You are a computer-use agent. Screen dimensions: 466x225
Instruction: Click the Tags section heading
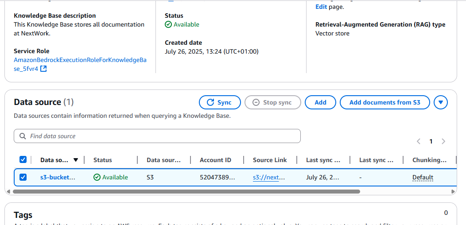(x=23, y=215)
